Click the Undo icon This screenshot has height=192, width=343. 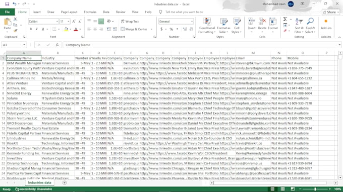[15, 4]
